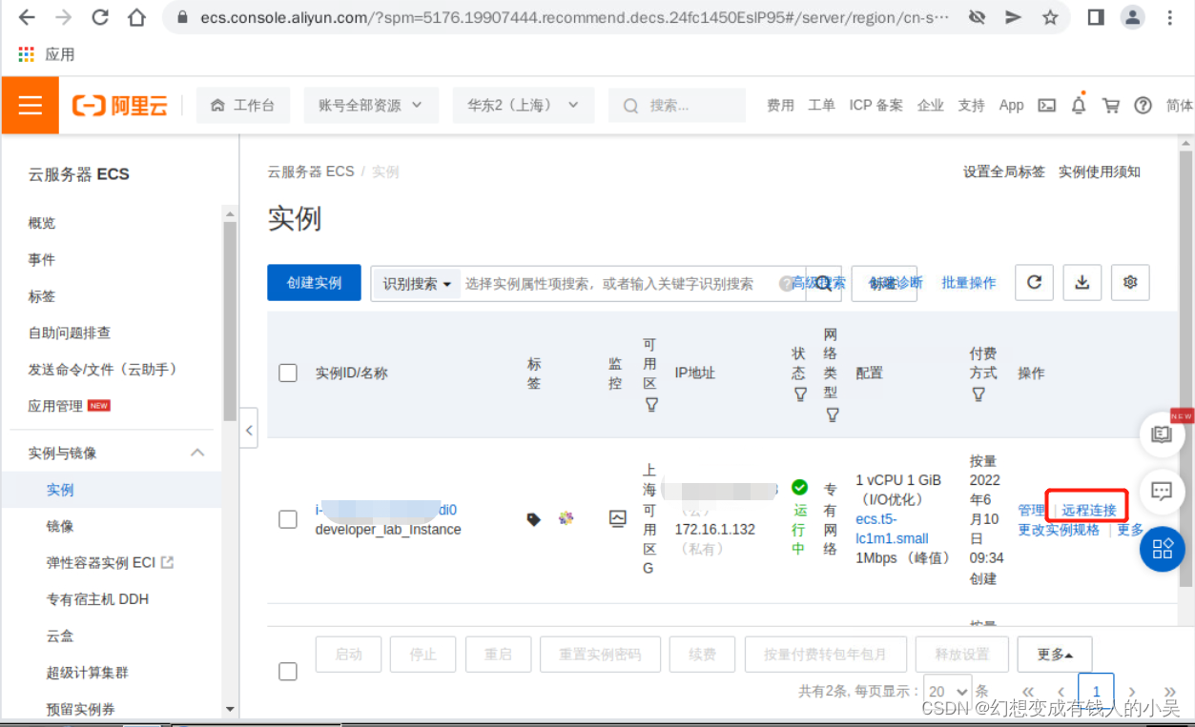Expand the bottom 更多 batch menu

(x=1055, y=655)
